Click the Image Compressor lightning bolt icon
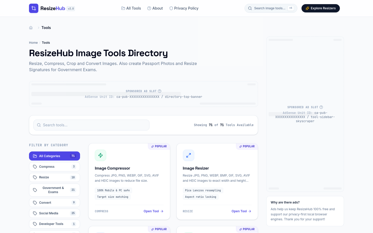The width and height of the screenshot is (373, 233). 101,155
